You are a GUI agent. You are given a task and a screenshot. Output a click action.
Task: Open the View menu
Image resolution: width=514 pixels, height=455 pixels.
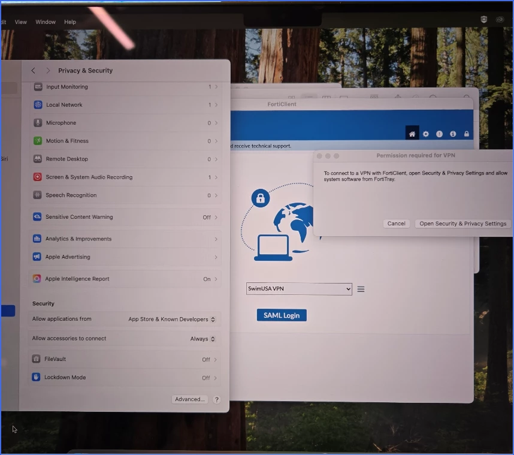[x=20, y=22]
